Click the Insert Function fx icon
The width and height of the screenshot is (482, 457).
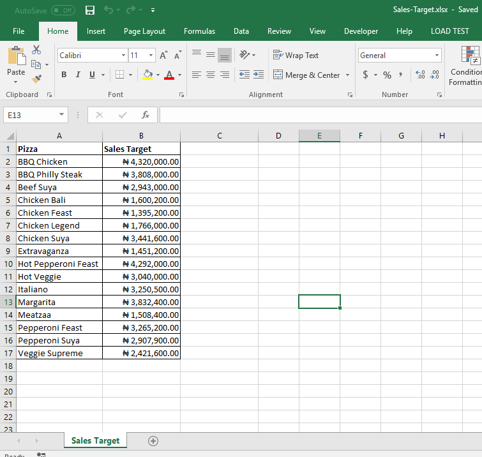(145, 115)
